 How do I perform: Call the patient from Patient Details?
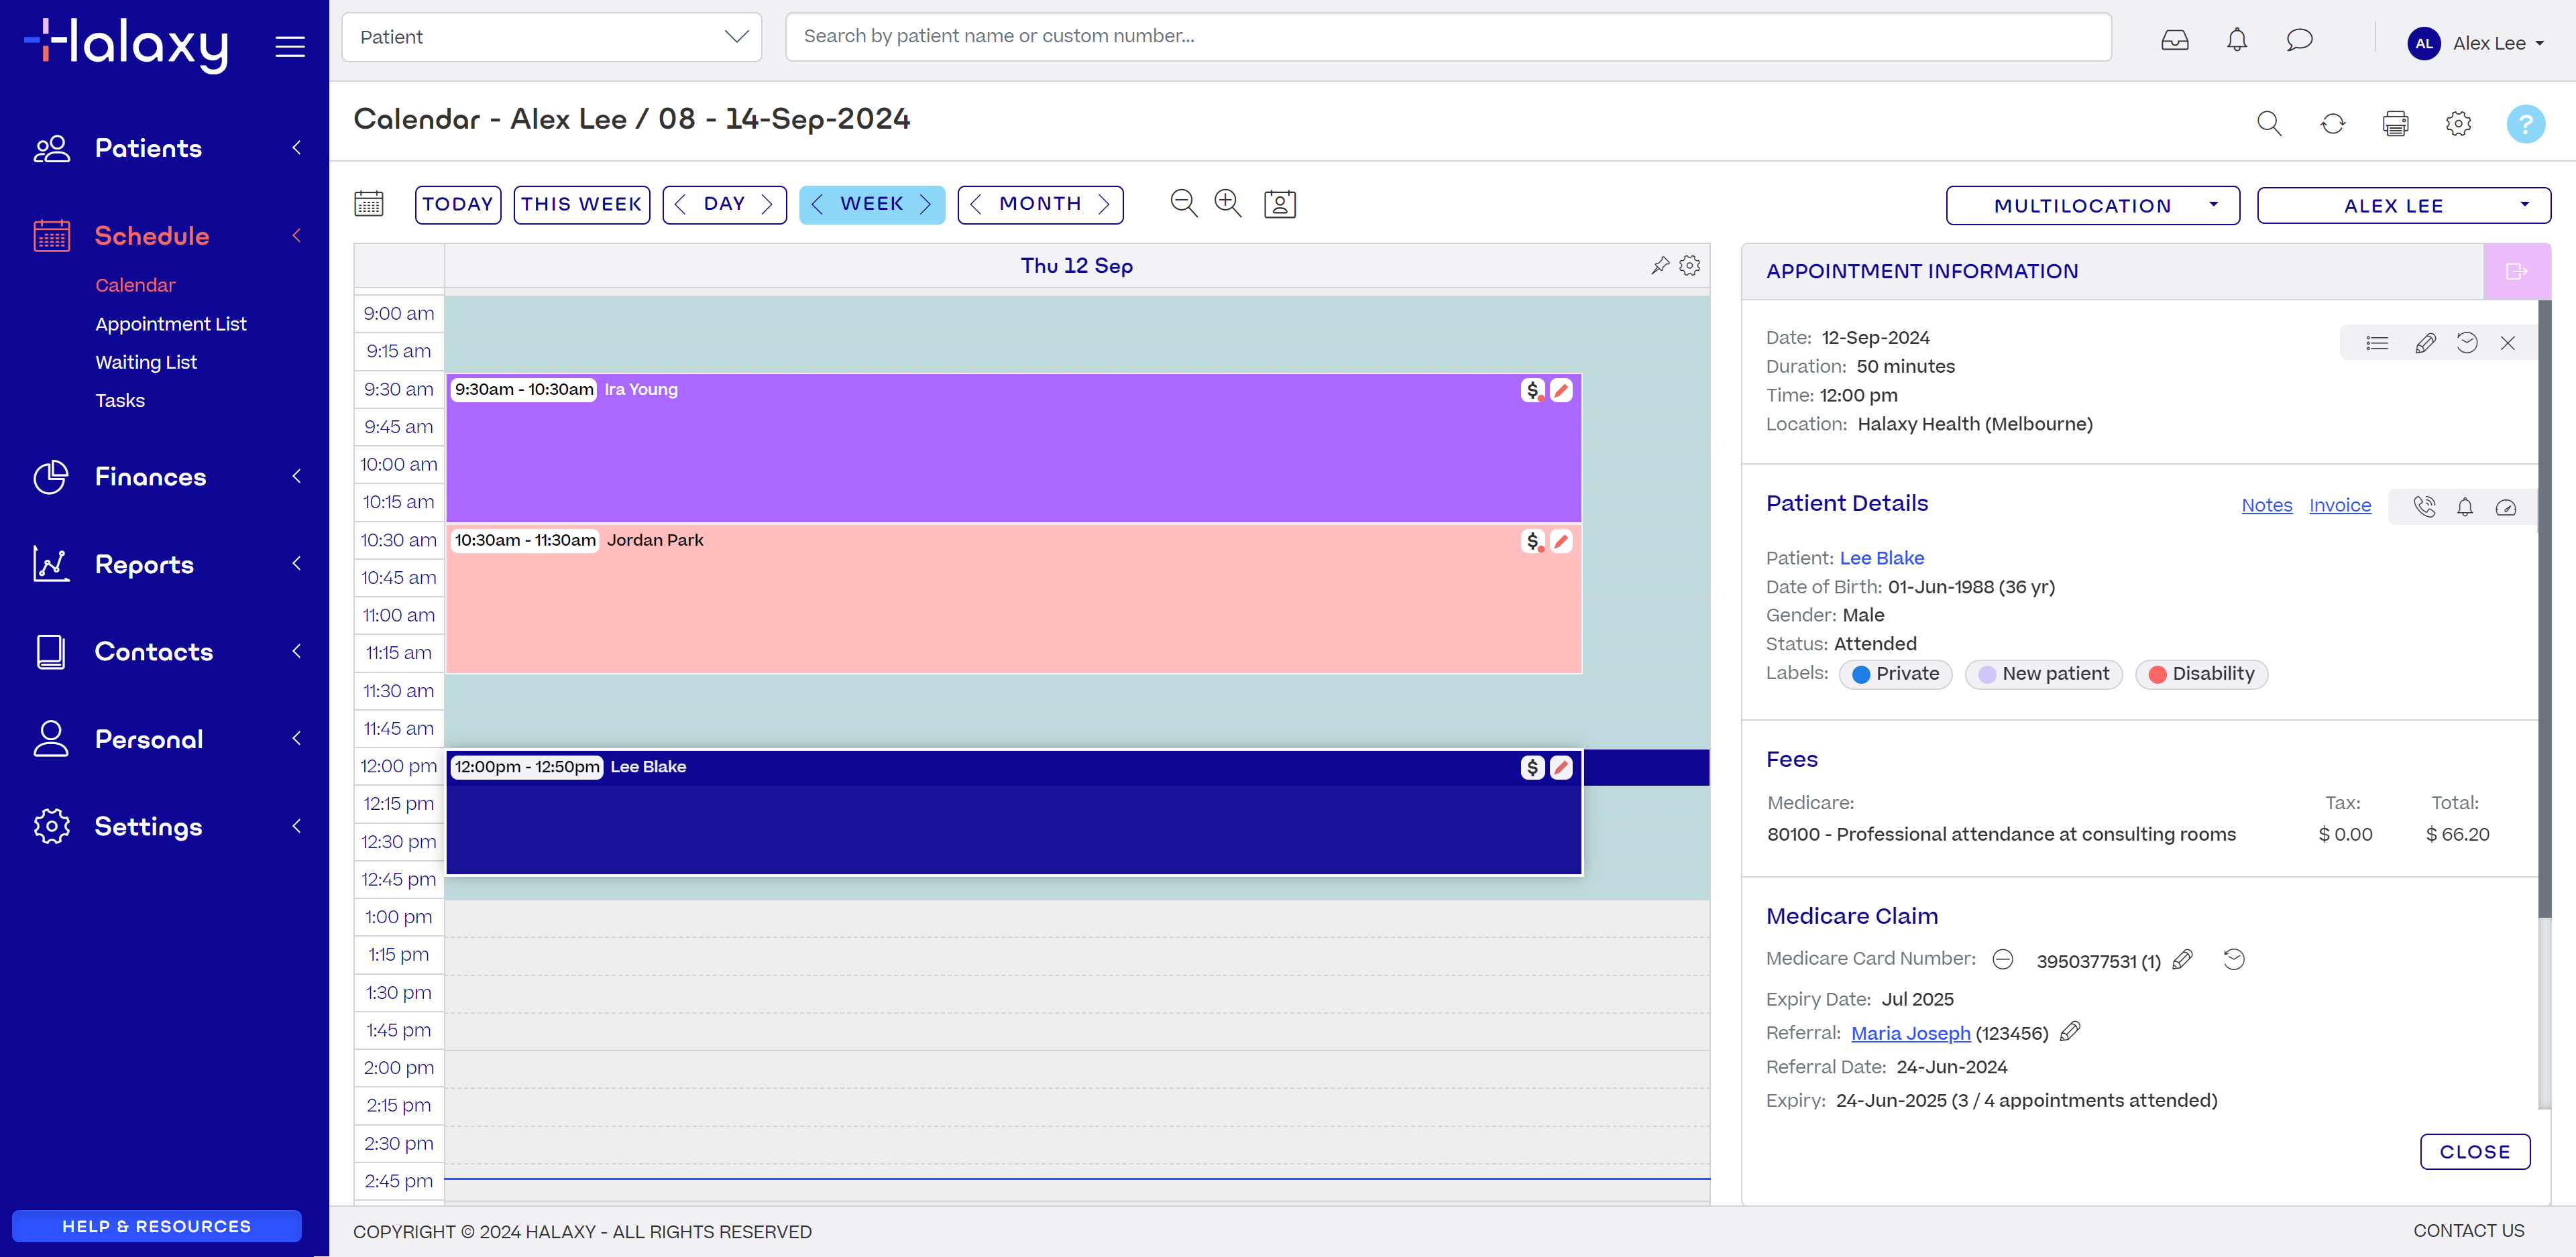[x=2424, y=507]
